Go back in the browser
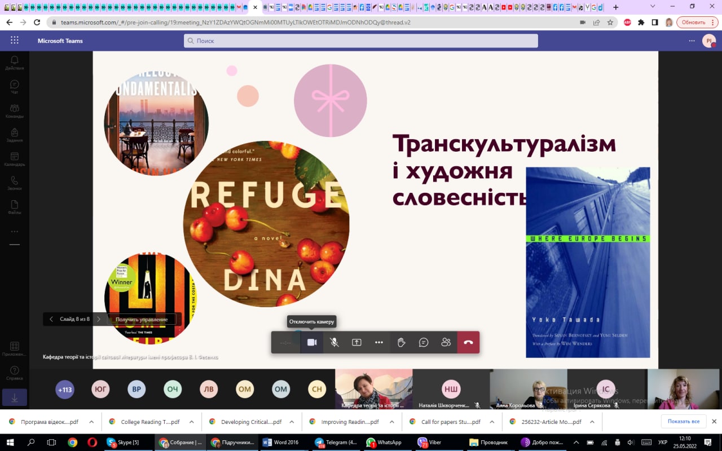Image resolution: width=722 pixels, height=451 pixels. click(x=9, y=23)
